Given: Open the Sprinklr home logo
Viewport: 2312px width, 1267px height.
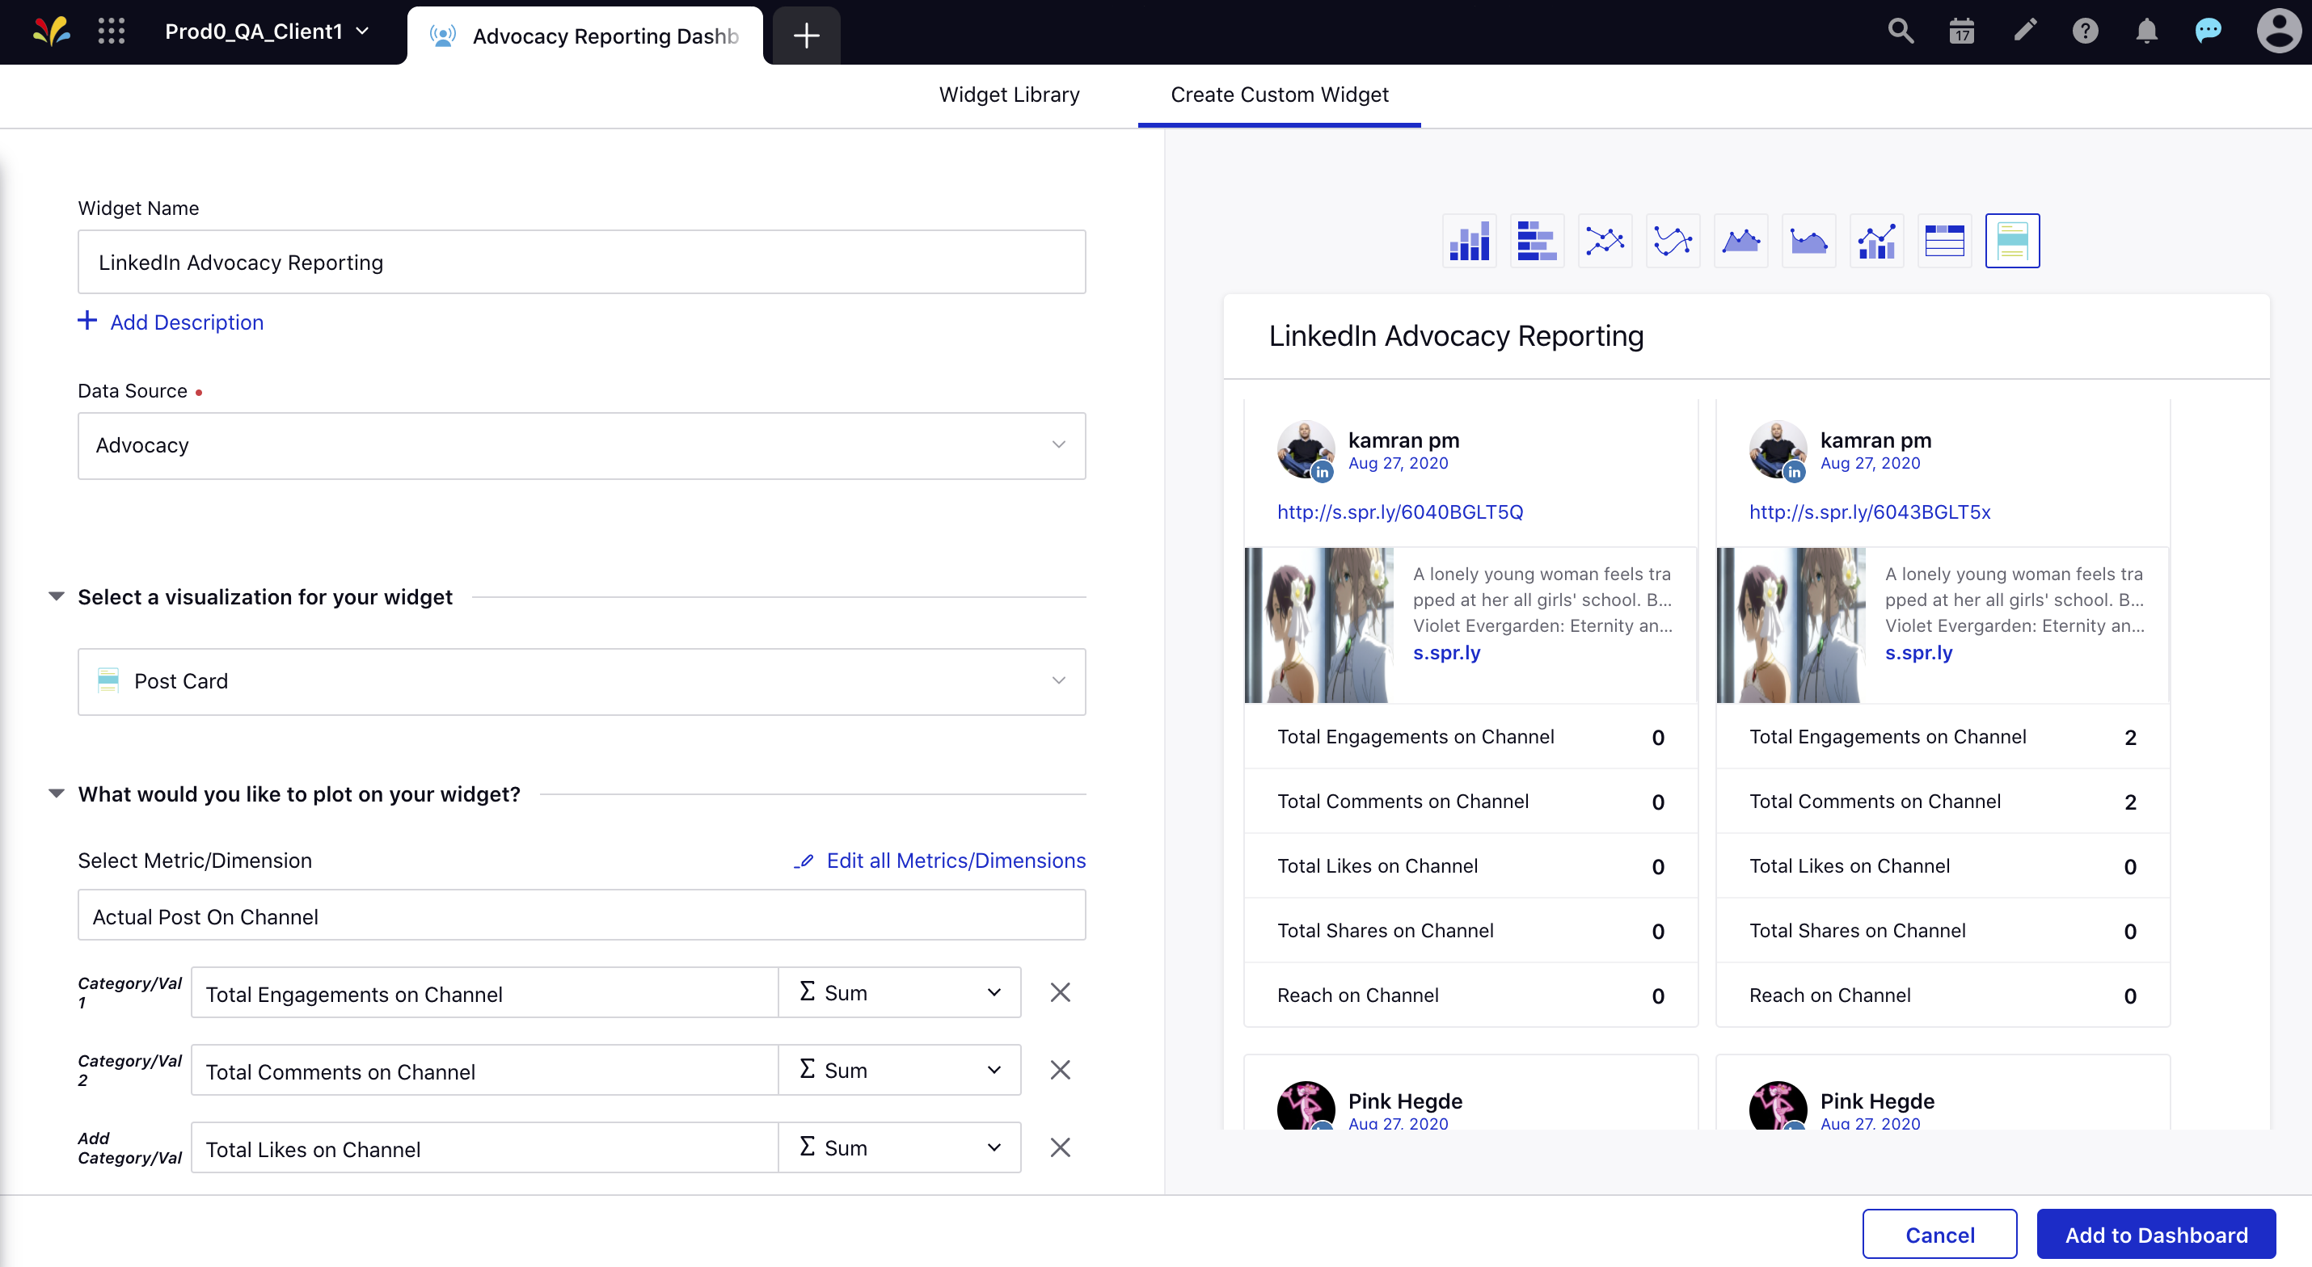Looking at the screenshot, I should (x=51, y=32).
